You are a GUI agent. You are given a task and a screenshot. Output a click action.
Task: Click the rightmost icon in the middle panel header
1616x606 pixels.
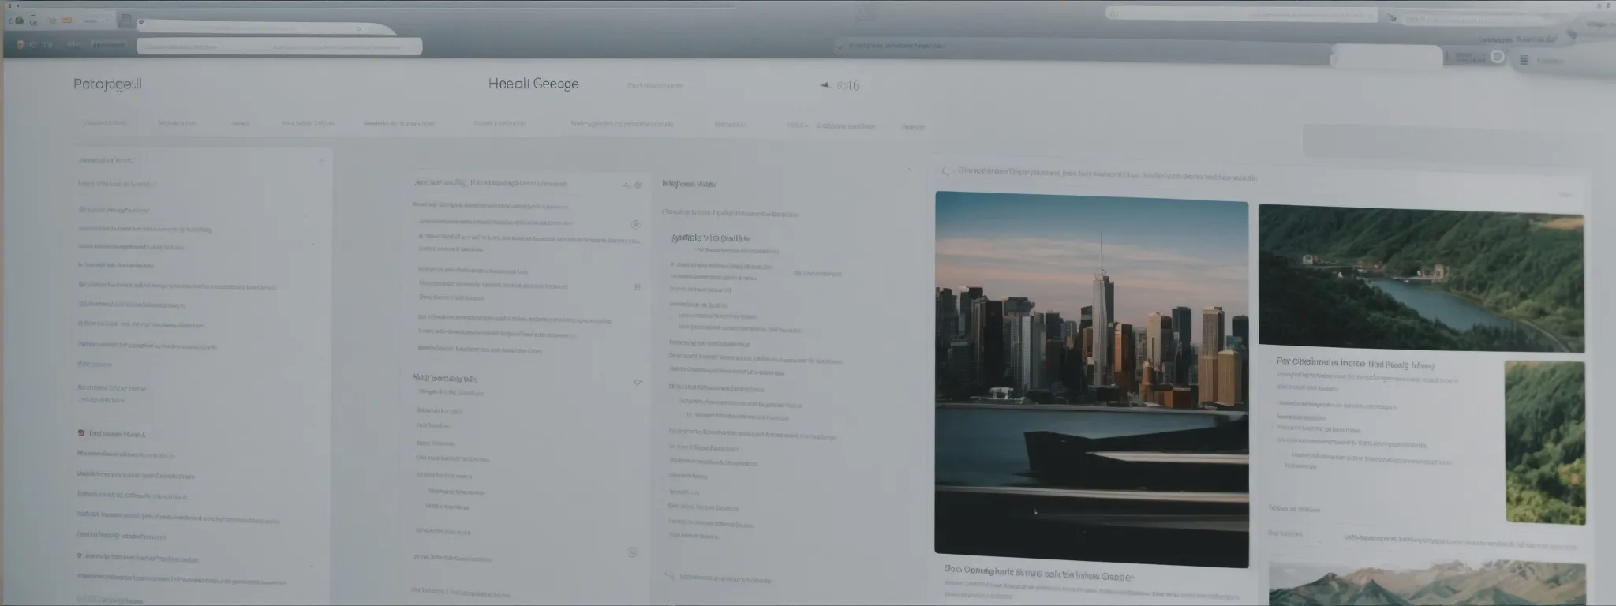(x=638, y=185)
